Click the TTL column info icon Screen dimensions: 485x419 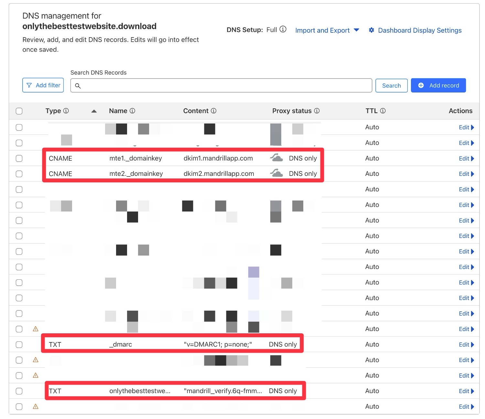click(383, 111)
